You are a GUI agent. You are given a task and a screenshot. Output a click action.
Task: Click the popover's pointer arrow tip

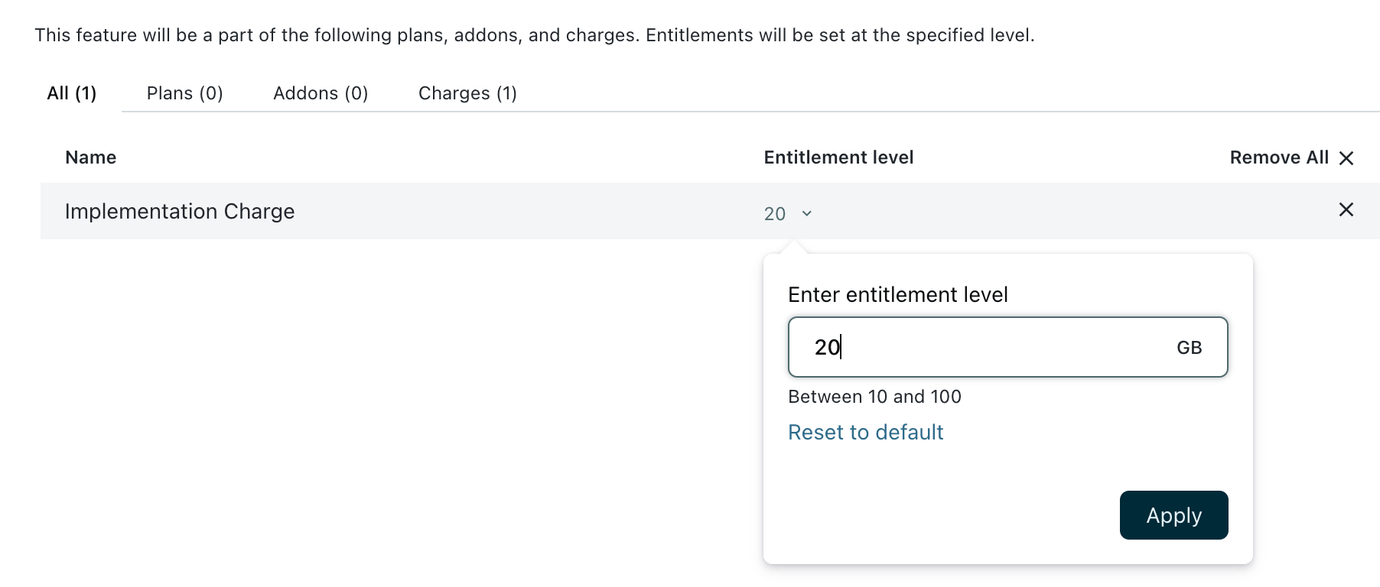click(x=793, y=245)
